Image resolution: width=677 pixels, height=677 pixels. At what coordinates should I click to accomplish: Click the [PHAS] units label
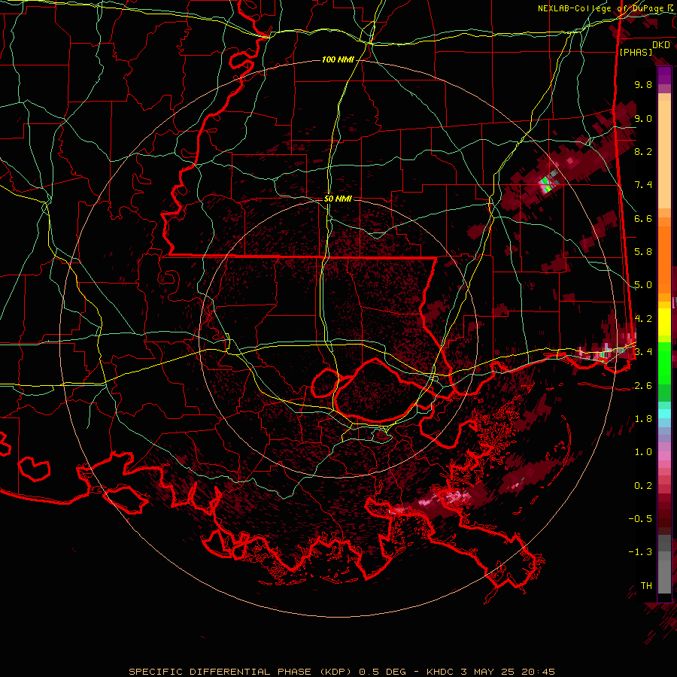point(636,52)
